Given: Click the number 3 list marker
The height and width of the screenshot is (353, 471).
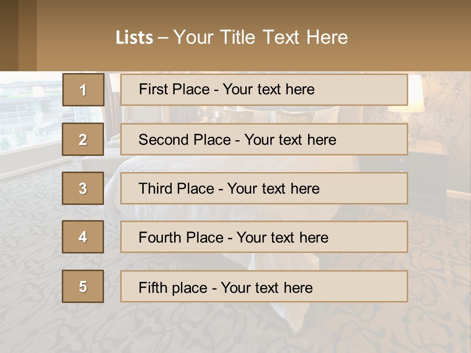Looking at the screenshot, I should [83, 188].
